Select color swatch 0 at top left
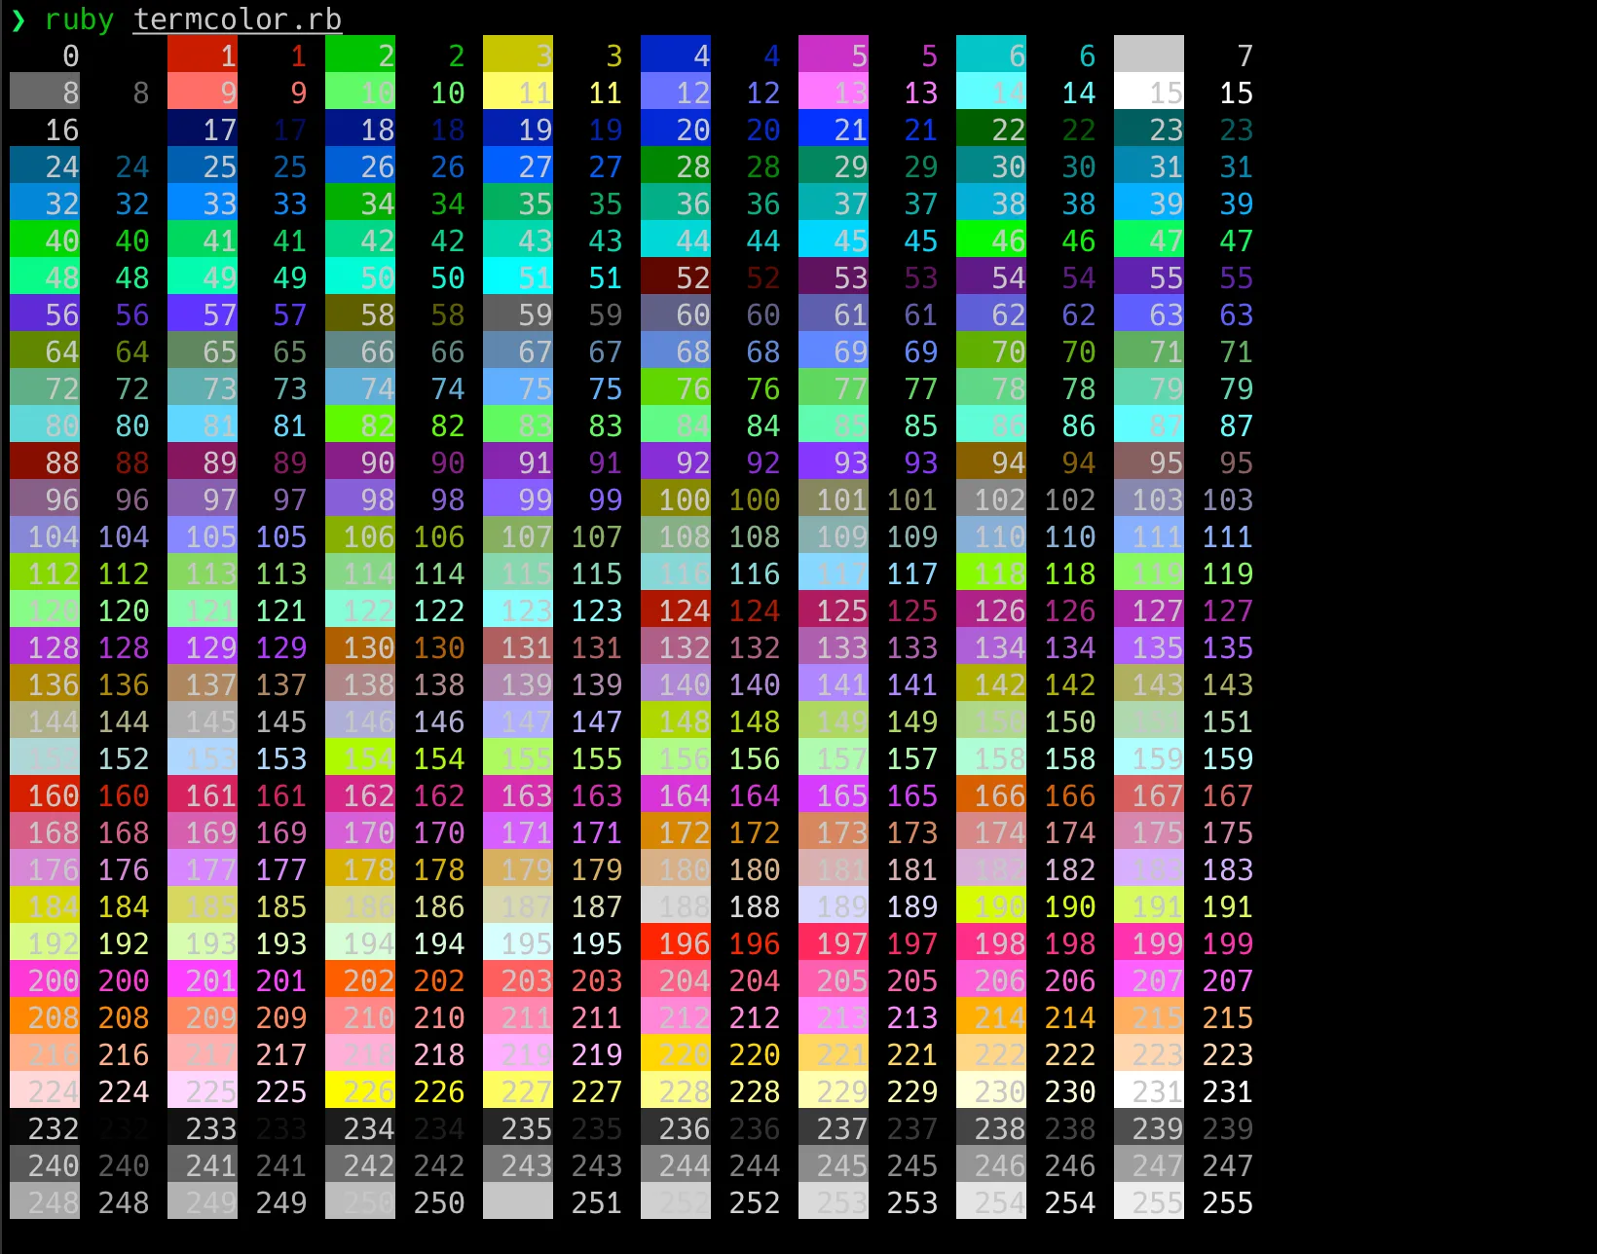1597x1254 pixels. [x=44, y=56]
